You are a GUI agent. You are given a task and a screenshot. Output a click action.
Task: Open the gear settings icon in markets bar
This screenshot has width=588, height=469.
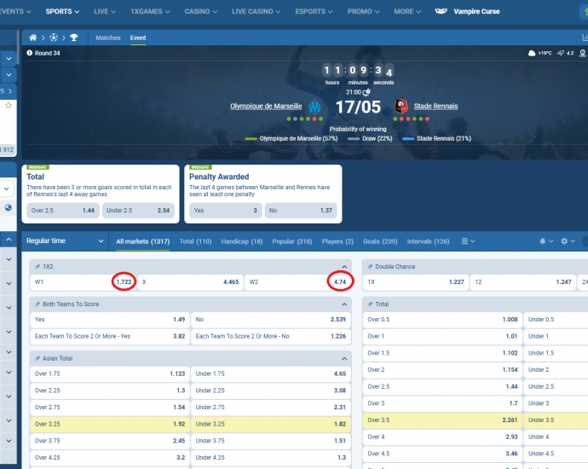point(564,241)
